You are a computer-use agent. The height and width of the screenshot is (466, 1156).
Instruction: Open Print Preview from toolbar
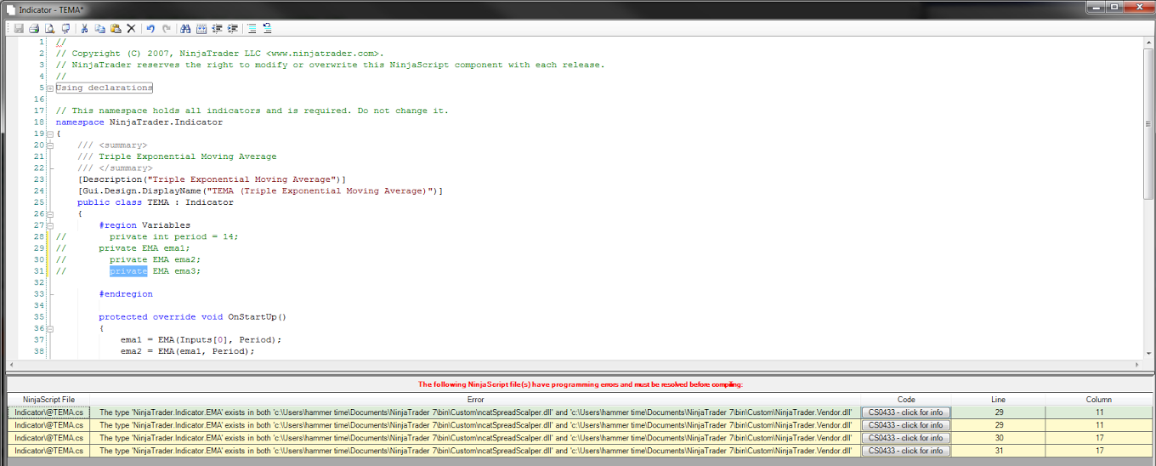pyautogui.click(x=50, y=28)
